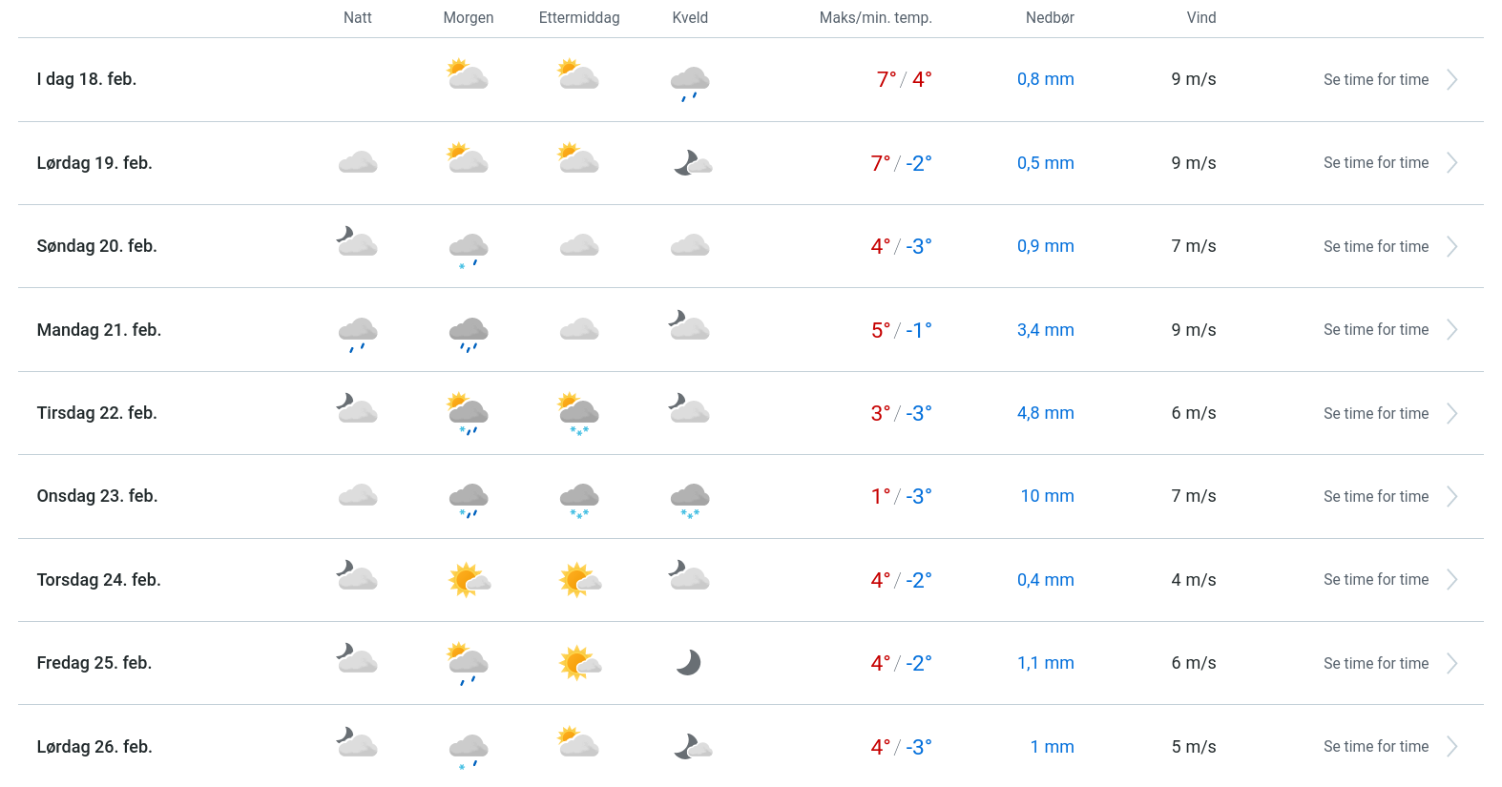Click Onsdag 23 Feb evening snow icon
This screenshot has height=787, width=1502.
coord(690,499)
